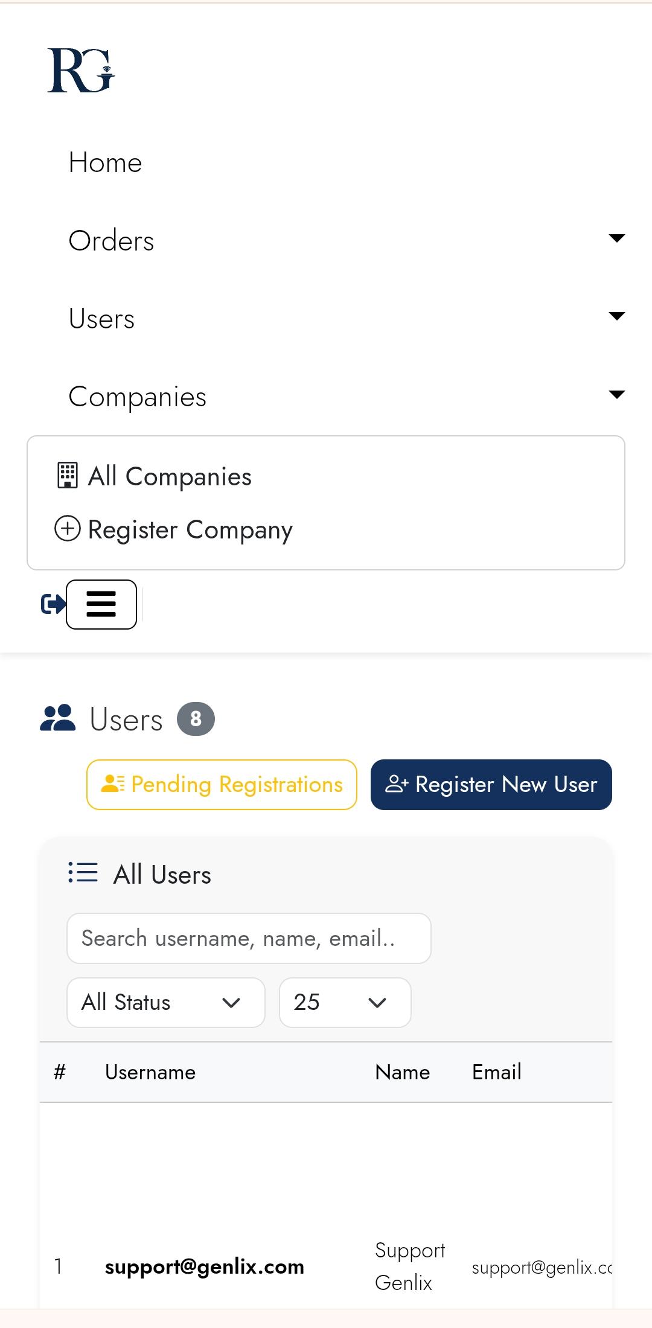Image resolution: width=652 pixels, height=1328 pixels.
Task: Select All Companies menu entry
Action: 170,476
